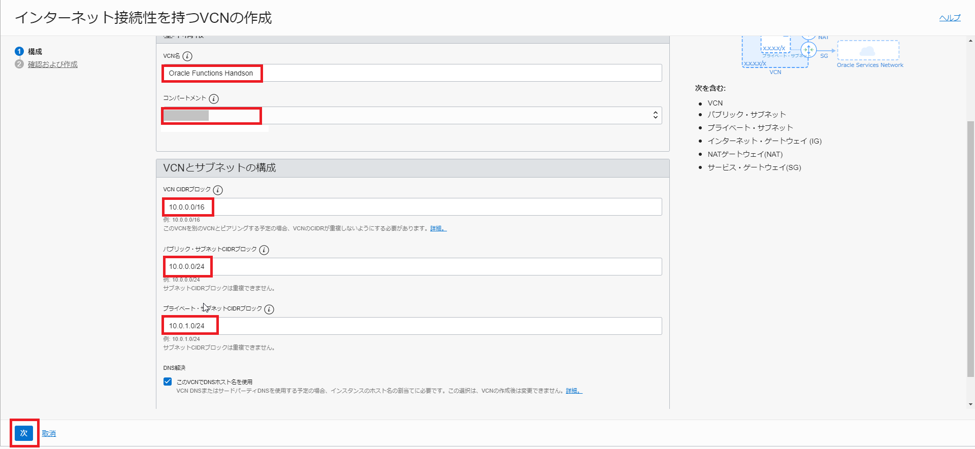Toggle このVCNでDNSホスト名を使用 checkbox

pos(168,382)
